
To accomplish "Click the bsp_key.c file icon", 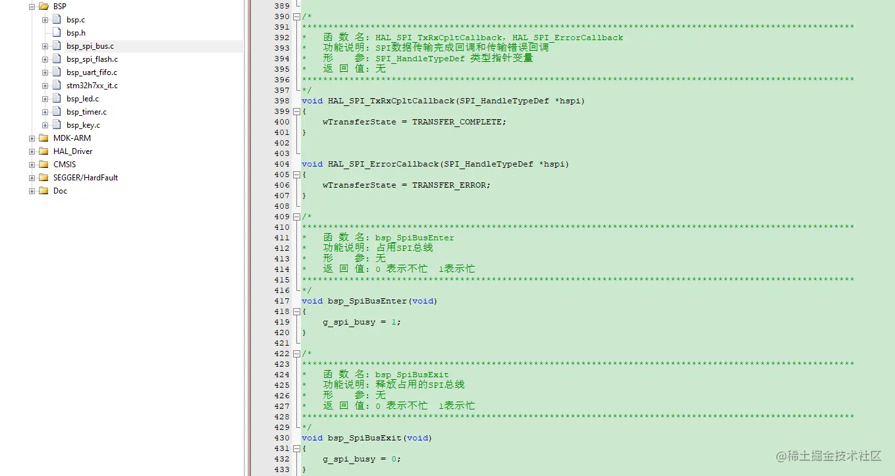I will pyautogui.click(x=57, y=125).
